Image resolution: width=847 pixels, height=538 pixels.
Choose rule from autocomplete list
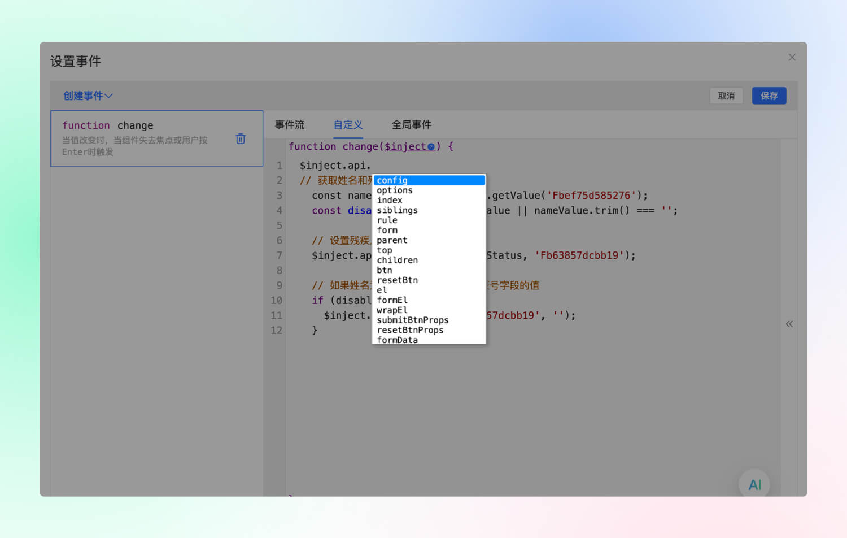[429, 220]
